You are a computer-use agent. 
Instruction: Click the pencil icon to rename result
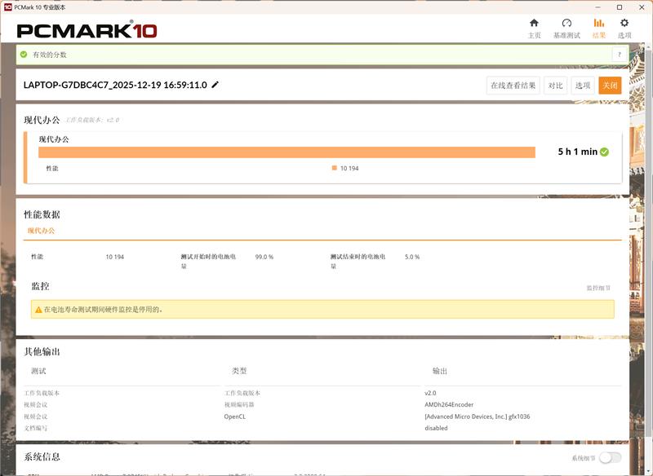click(215, 85)
